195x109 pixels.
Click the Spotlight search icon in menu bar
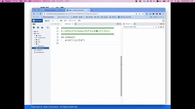point(175,1)
